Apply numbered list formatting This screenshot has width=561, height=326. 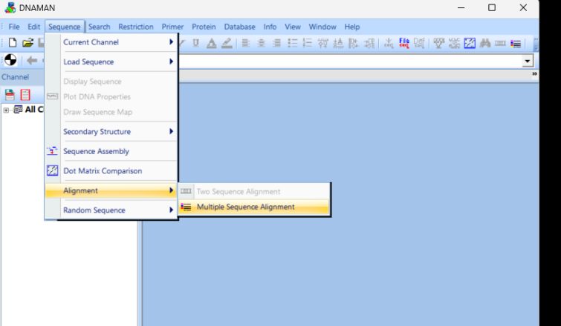[x=308, y=43]
